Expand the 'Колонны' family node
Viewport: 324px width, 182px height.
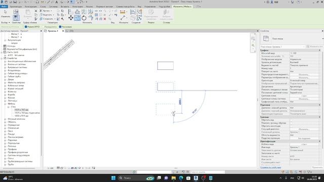tap(5, 92)
